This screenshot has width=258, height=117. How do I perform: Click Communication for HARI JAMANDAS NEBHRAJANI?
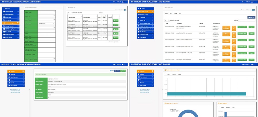click(242, 40)
